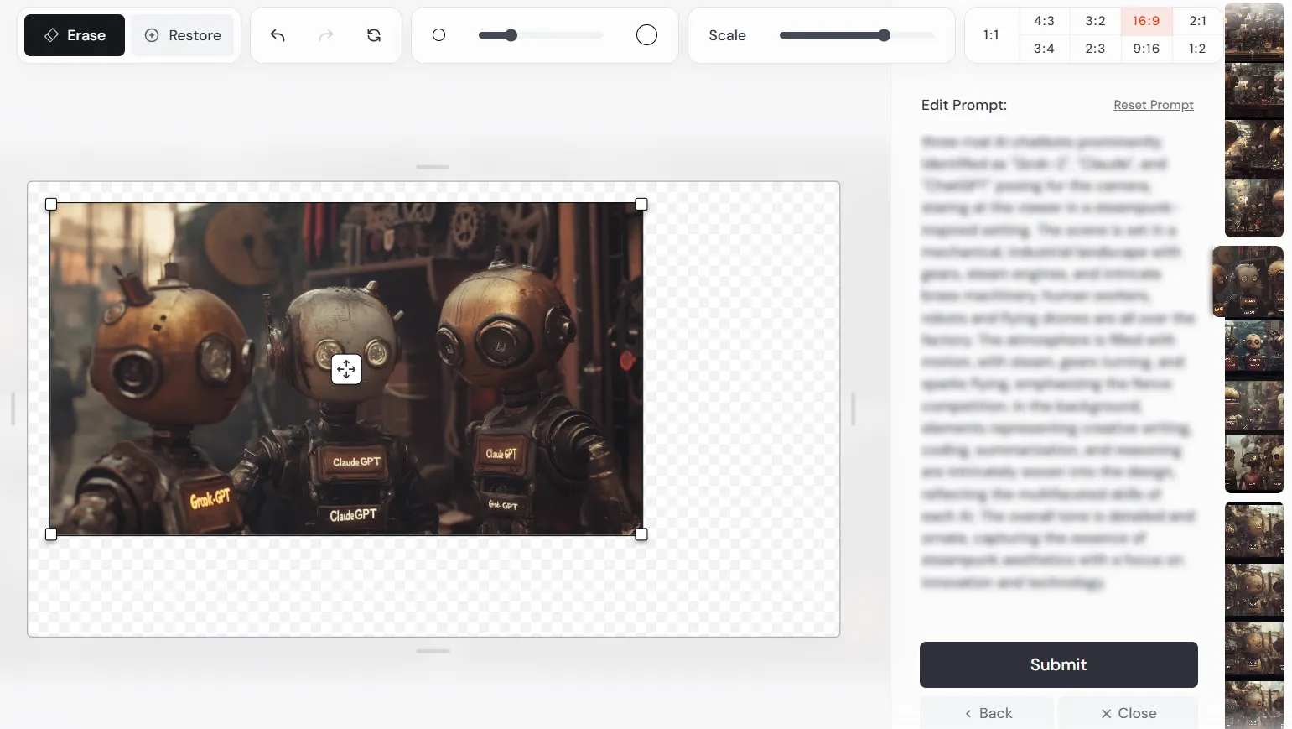Click the reset refresh icon

point(374,35)
